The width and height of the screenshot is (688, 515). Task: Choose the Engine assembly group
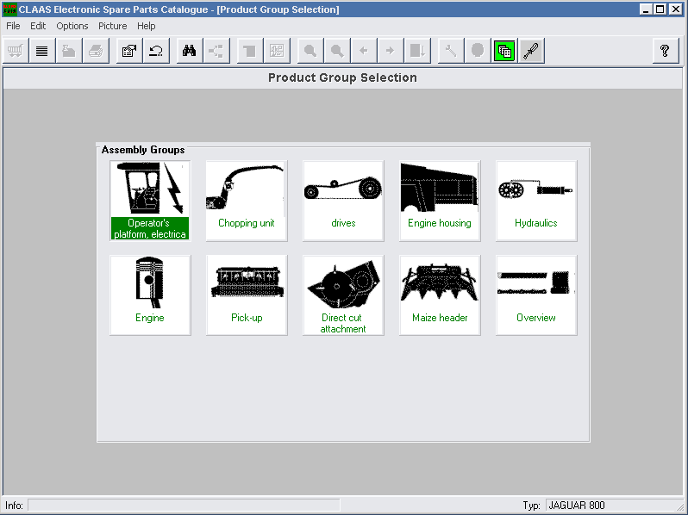point(150,295)
